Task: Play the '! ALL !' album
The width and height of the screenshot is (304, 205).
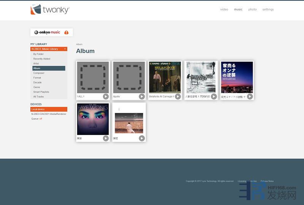Action: [106, 97]
